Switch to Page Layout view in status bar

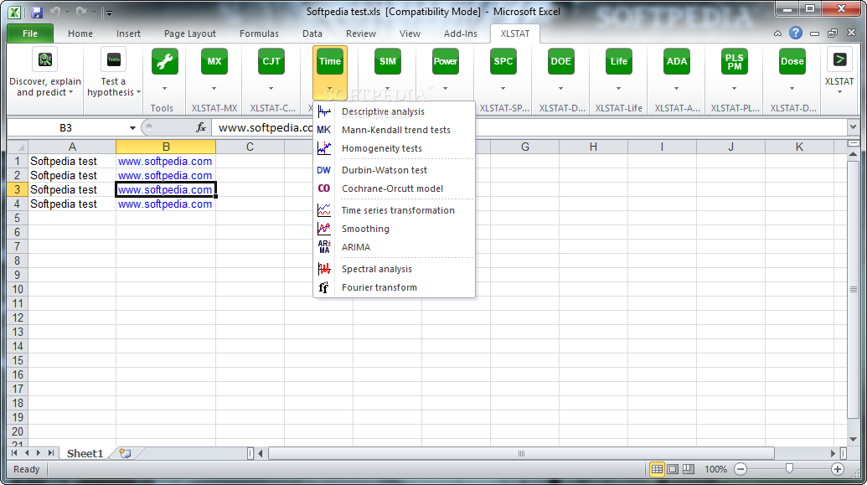[x=673, y=469]
